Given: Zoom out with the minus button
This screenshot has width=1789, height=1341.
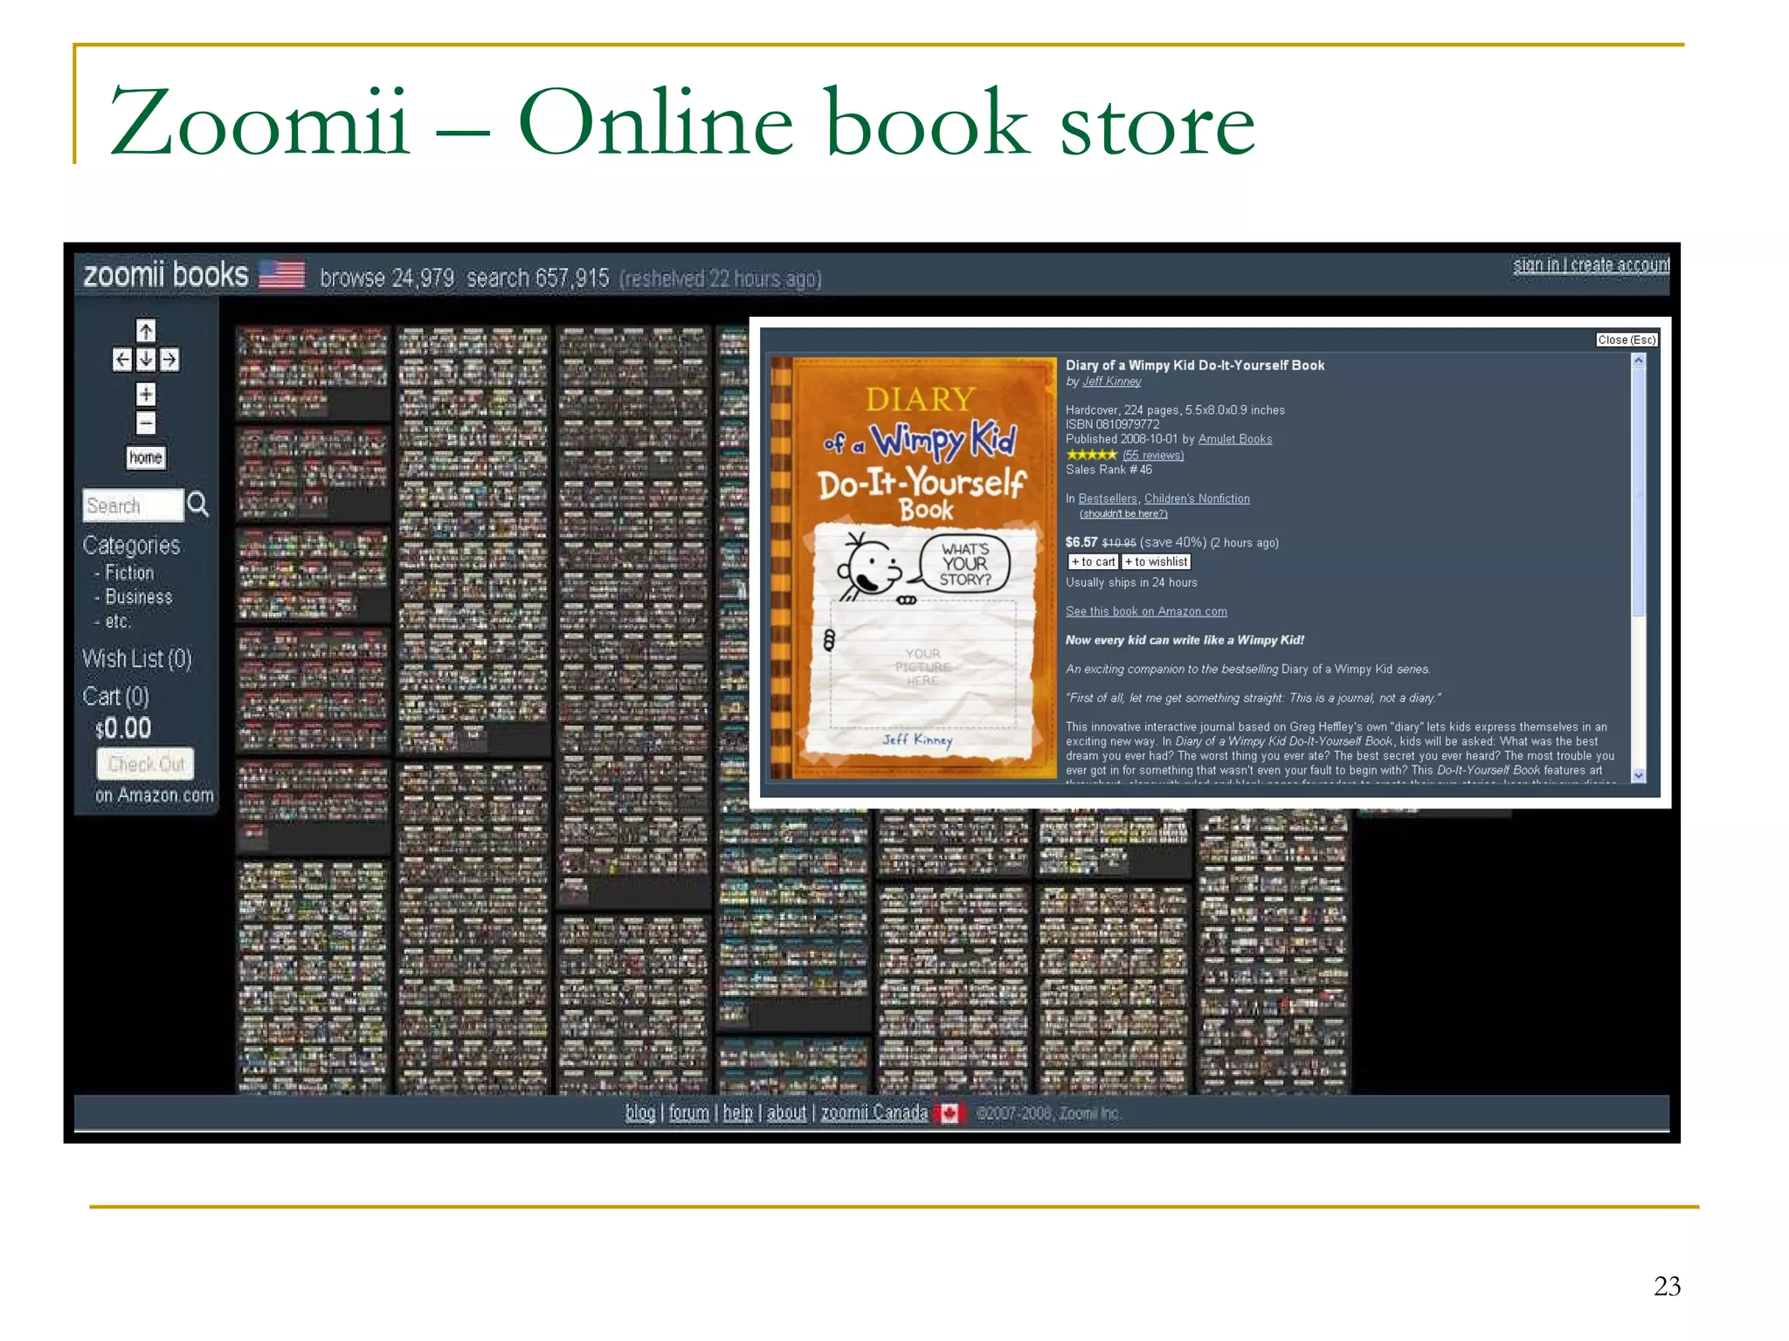Looking at the screenshot, I should [x=146, y=423].
